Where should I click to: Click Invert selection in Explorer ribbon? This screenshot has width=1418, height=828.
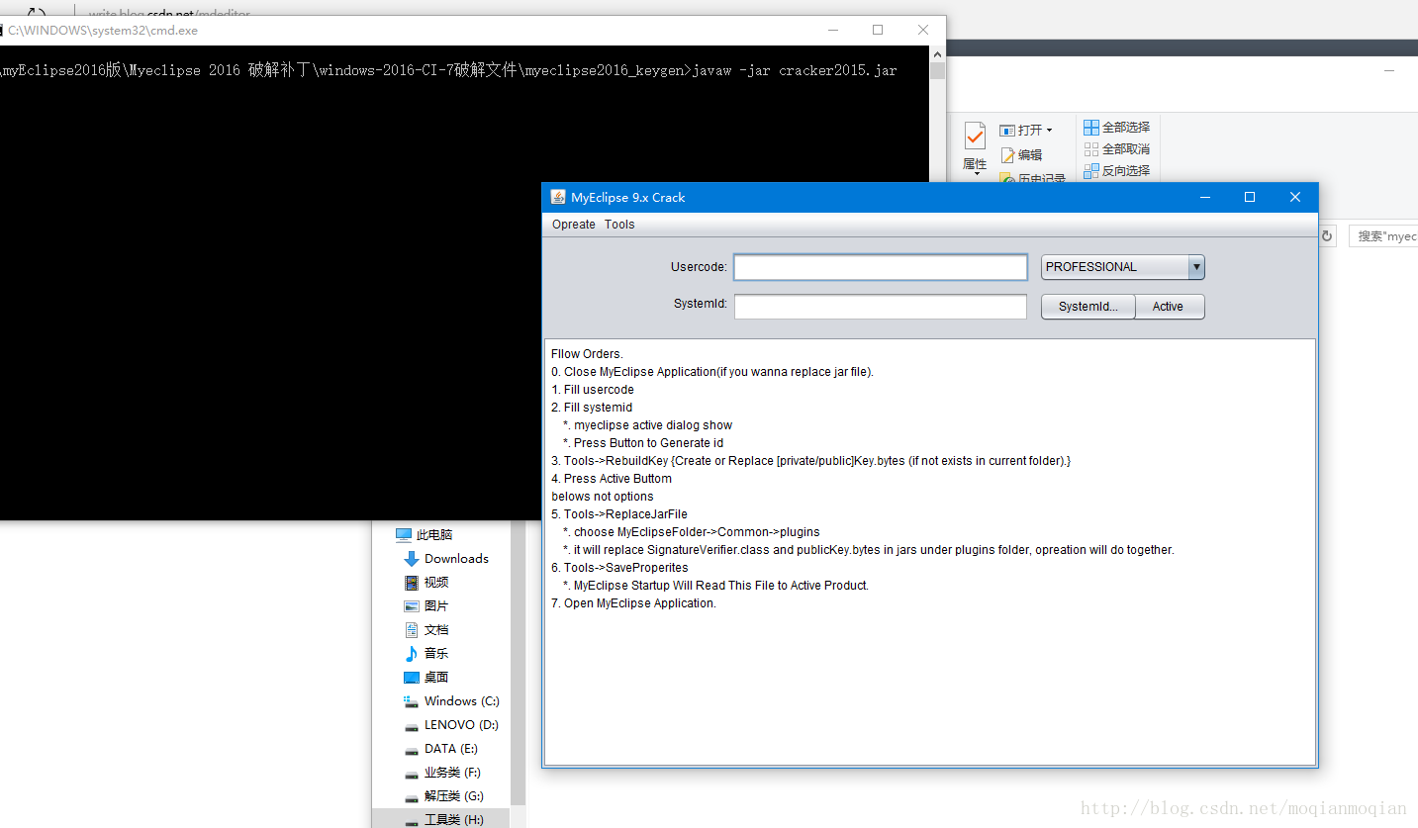pos(1117,171)
